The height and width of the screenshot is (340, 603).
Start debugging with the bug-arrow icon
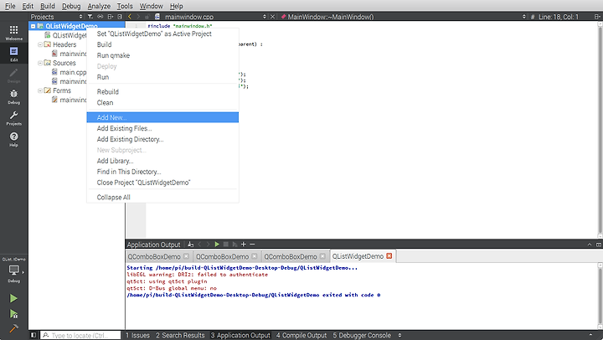point(13,314)
